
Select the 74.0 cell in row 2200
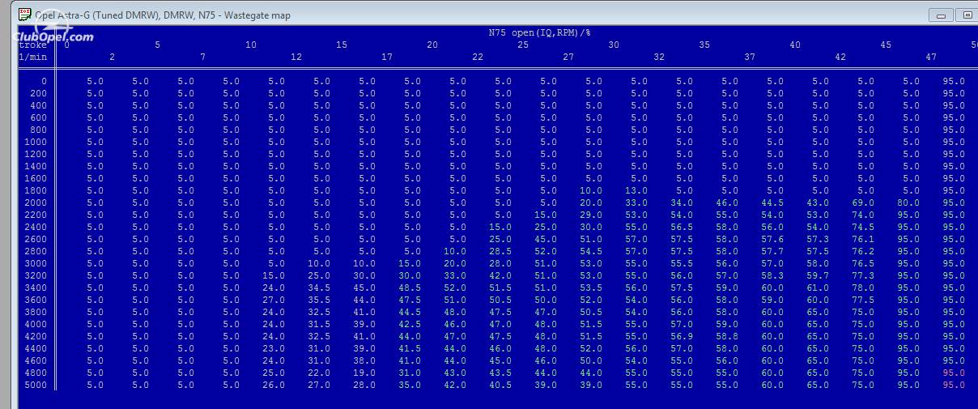pos(863,215)
